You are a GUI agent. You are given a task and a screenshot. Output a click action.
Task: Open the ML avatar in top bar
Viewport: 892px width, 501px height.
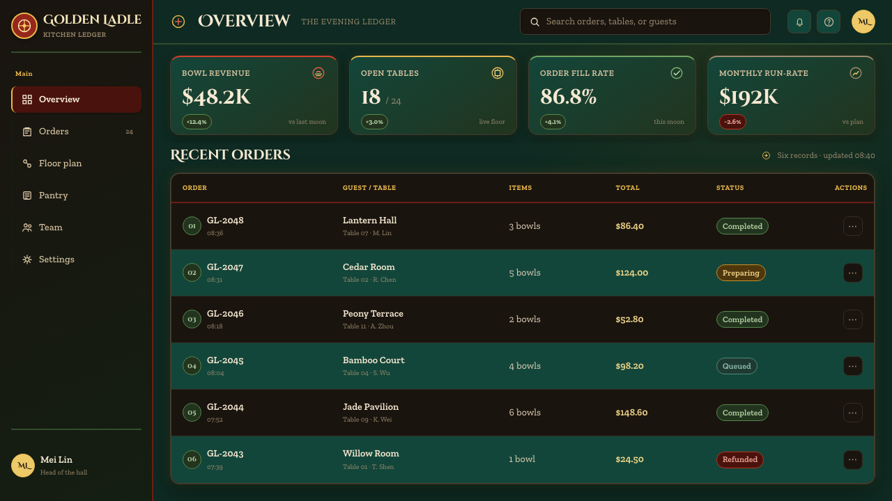pos(863,22)
